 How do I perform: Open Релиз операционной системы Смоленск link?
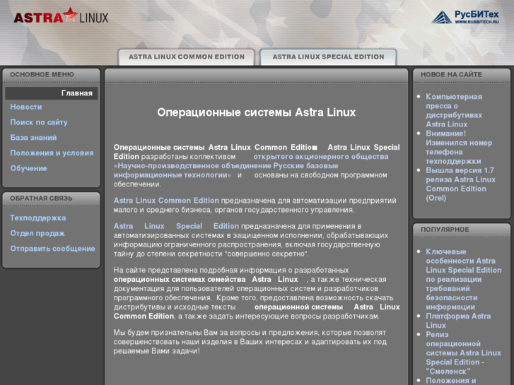tap(464, 353)
